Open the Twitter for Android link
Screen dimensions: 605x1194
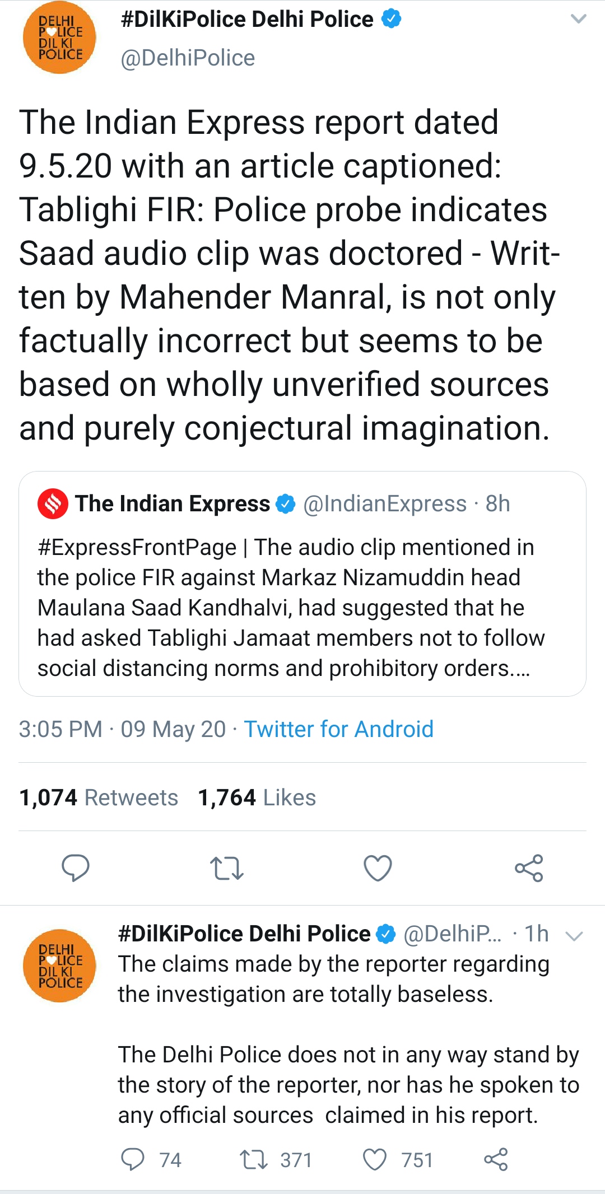[x=338, y=729]
